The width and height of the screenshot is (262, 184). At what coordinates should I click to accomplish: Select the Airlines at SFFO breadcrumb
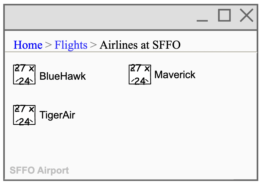pyautogui.click(x=140, y=45)
